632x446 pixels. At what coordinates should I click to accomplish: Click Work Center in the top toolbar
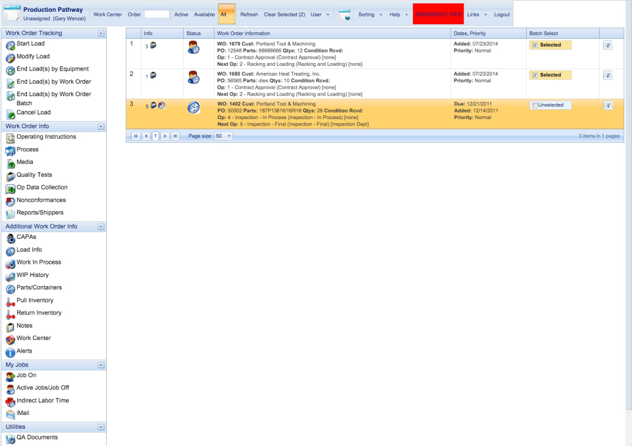(107, 14)
